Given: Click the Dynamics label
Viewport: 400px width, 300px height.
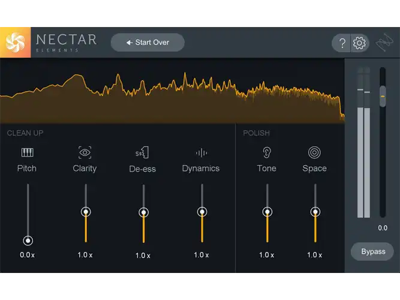Looking at the screenshot, I should 201,169.
